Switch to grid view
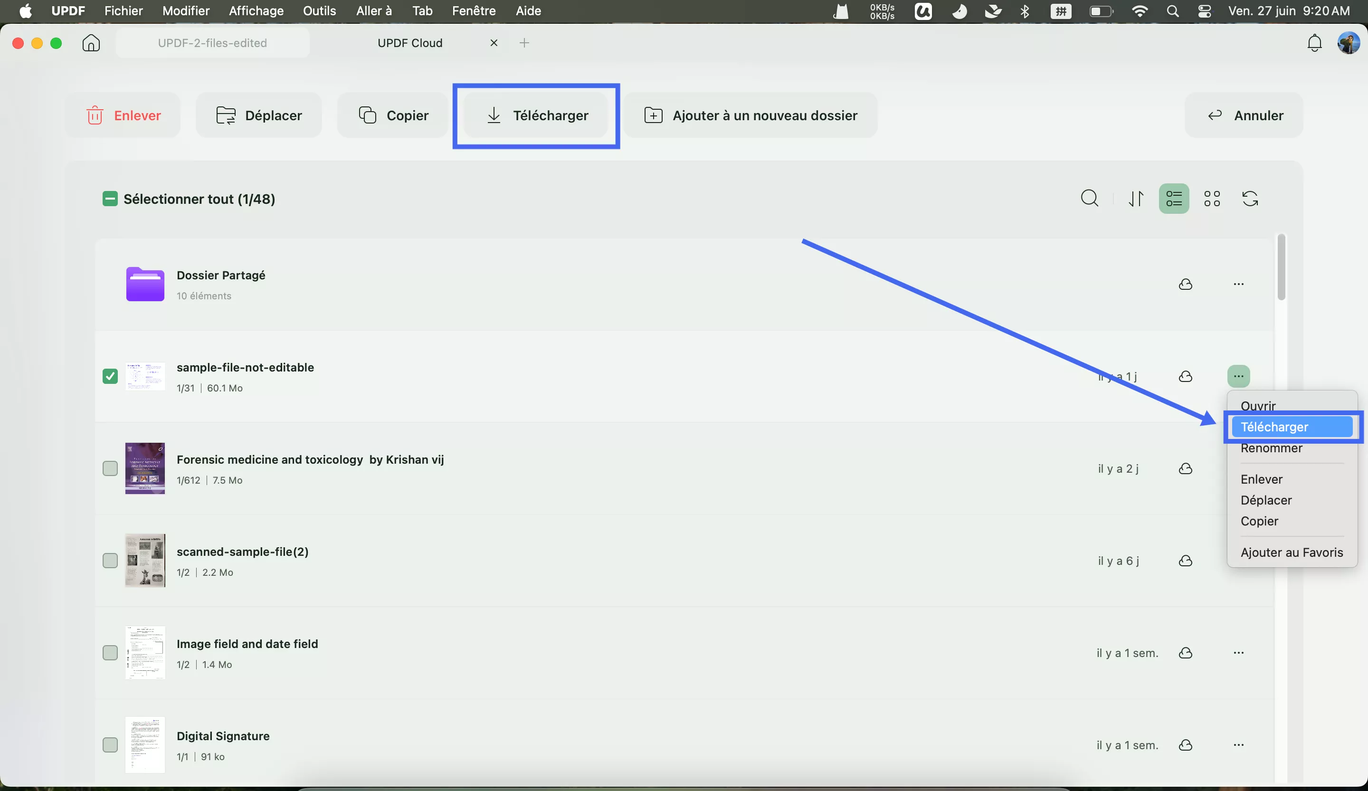Image resolution: width=1368 pixels, height=791 pixels. coord(1212,199)
